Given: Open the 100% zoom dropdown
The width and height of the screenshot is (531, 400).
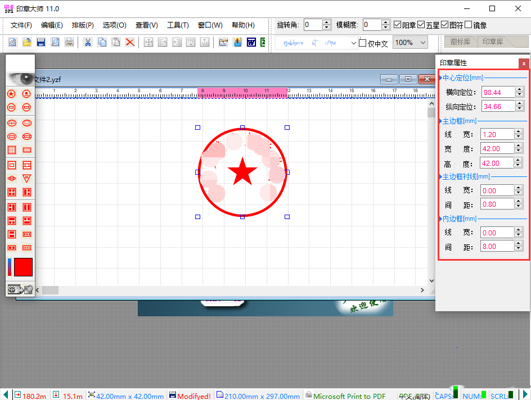Looking at the screenshot, I should [410, 43].
